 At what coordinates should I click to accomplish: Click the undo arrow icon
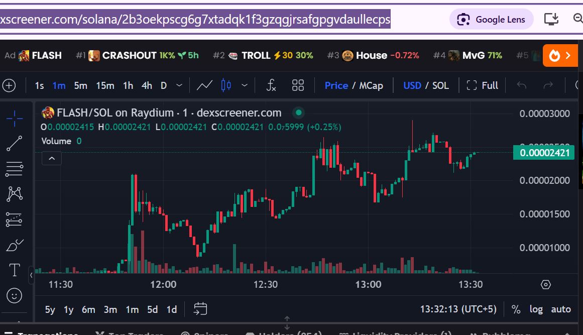[522, 86]
